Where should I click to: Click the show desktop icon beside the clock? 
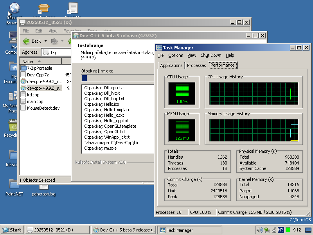(x=308, y=230)
